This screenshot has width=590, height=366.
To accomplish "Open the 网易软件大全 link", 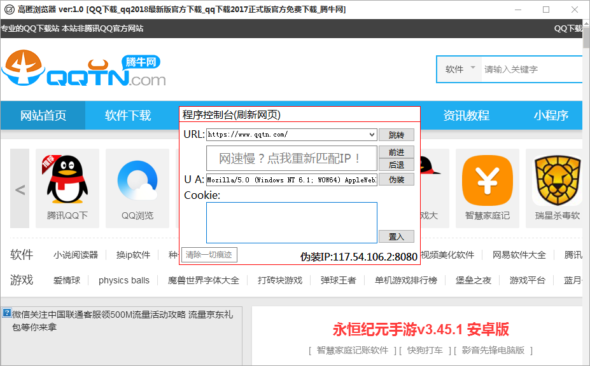I will pos(519,255).
